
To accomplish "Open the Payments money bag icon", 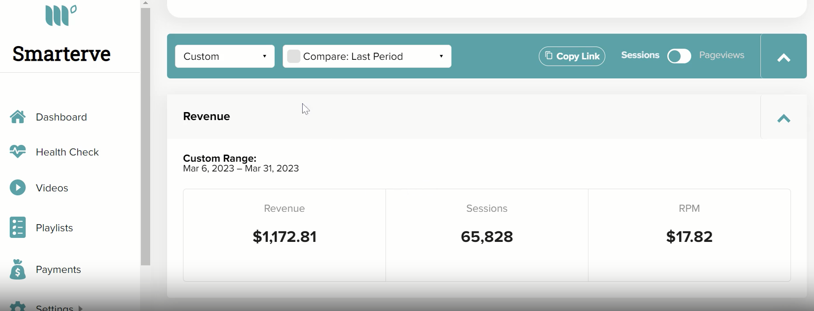I will click(18, 269).
